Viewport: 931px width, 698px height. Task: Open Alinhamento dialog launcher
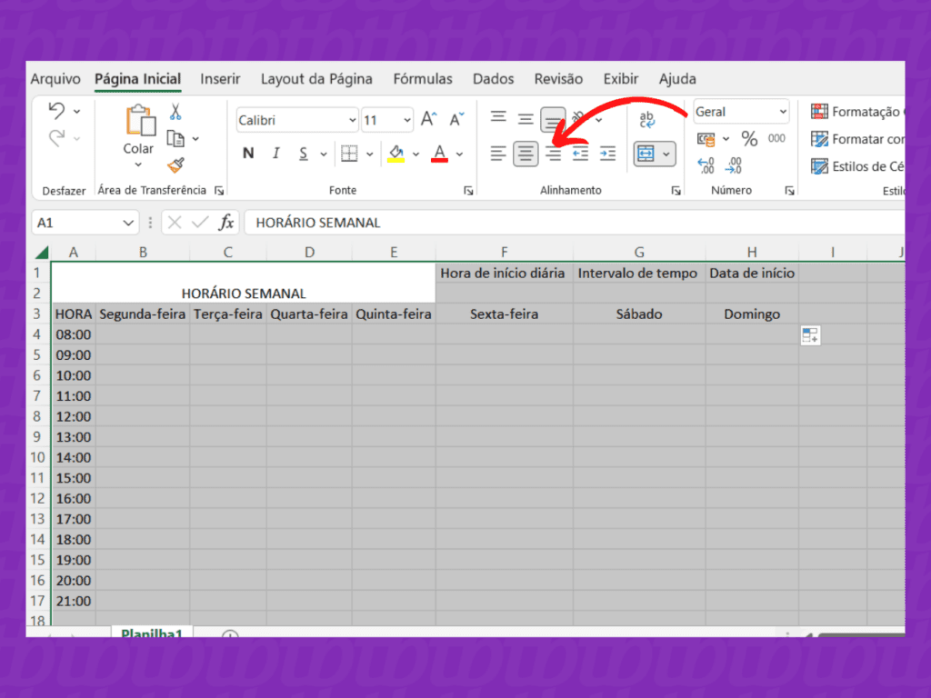tap(676, 191)
